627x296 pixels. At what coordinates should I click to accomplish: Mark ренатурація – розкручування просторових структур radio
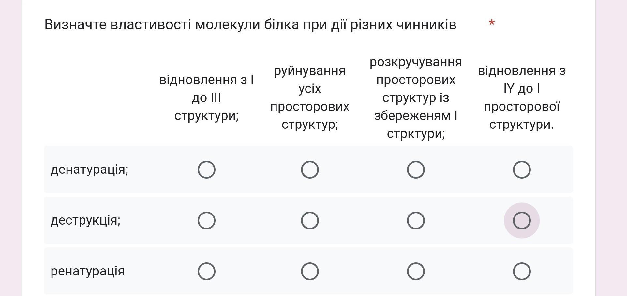[416, 272]
